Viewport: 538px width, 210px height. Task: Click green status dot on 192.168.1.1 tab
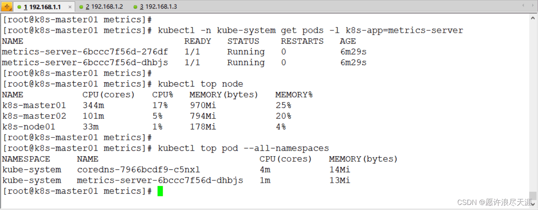coord(19,7)
